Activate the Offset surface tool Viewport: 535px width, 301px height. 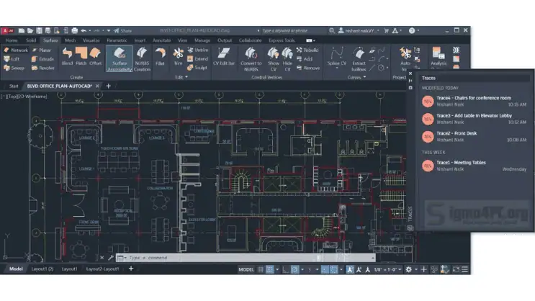tap(95, 57)
